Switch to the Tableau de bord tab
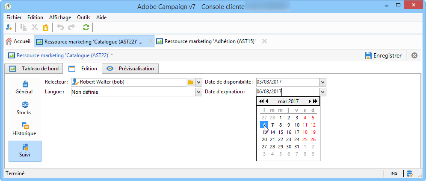 pyautogui.click(x=35, y=69)
